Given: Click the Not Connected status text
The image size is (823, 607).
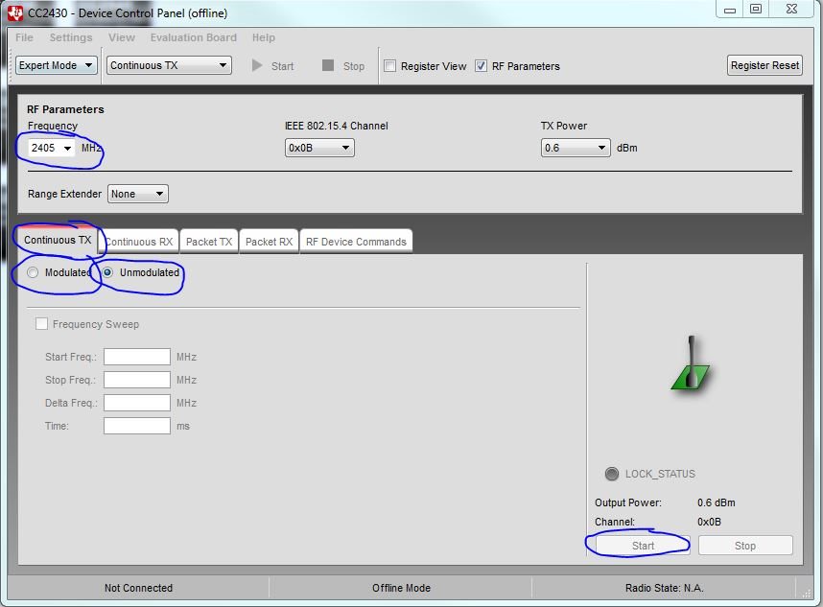Looking at the screenshot, I should [x=138, y=588].
